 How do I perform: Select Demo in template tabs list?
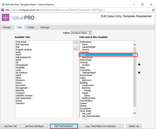[85, 44]
